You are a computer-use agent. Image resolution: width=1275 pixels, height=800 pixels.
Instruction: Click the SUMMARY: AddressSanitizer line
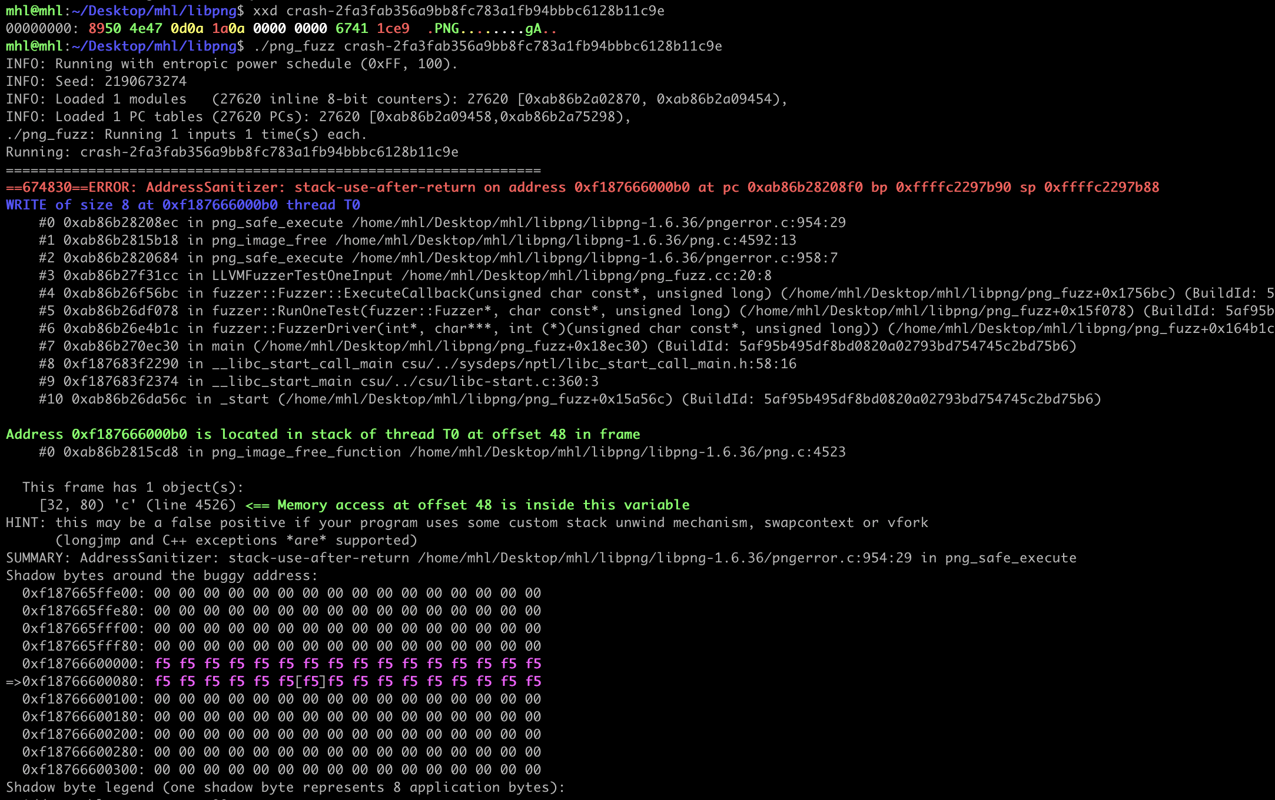pos(540,558)
